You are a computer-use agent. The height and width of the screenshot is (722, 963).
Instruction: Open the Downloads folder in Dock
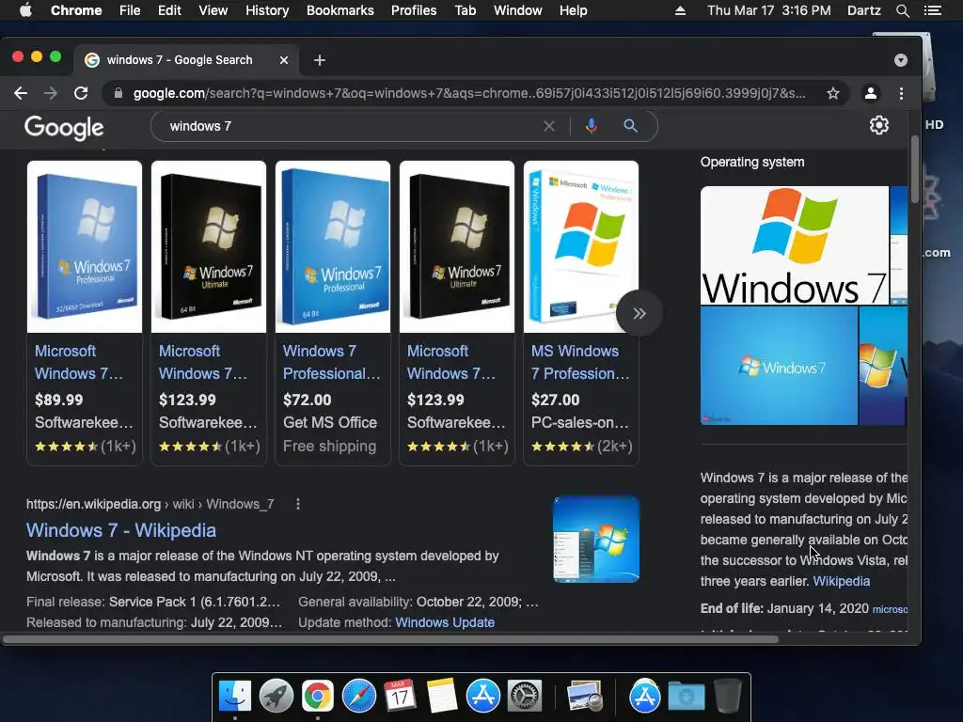[x=686, y=697]
